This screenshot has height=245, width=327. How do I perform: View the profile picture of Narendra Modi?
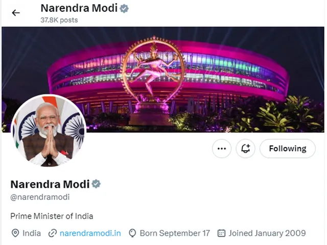tap(49, 132)
